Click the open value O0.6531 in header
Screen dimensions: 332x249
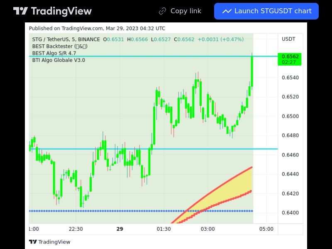[x=113, y=39]
